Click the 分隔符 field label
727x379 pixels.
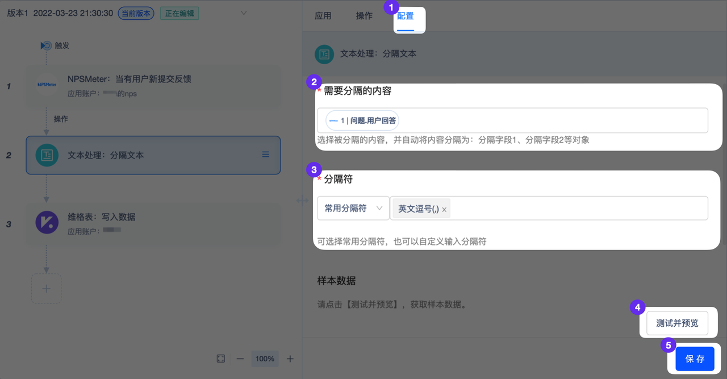pos(339,179)
